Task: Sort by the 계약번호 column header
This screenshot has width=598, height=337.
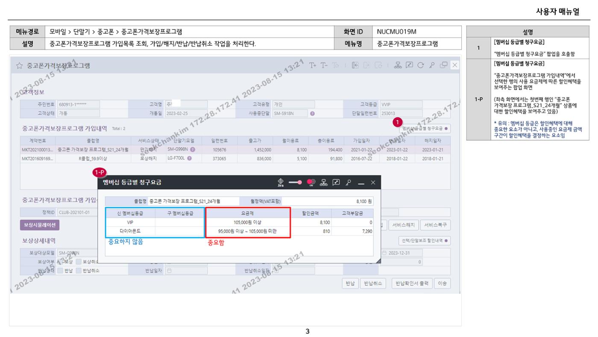Action: (38, 140)
